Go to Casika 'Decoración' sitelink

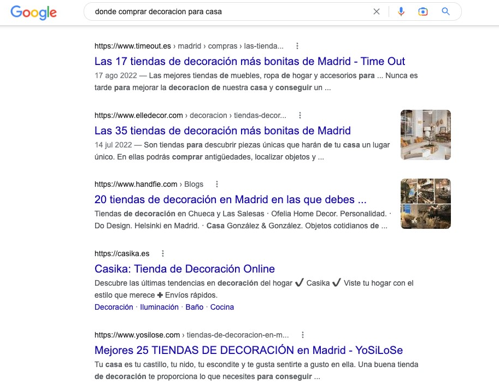[x=114, y=307]
